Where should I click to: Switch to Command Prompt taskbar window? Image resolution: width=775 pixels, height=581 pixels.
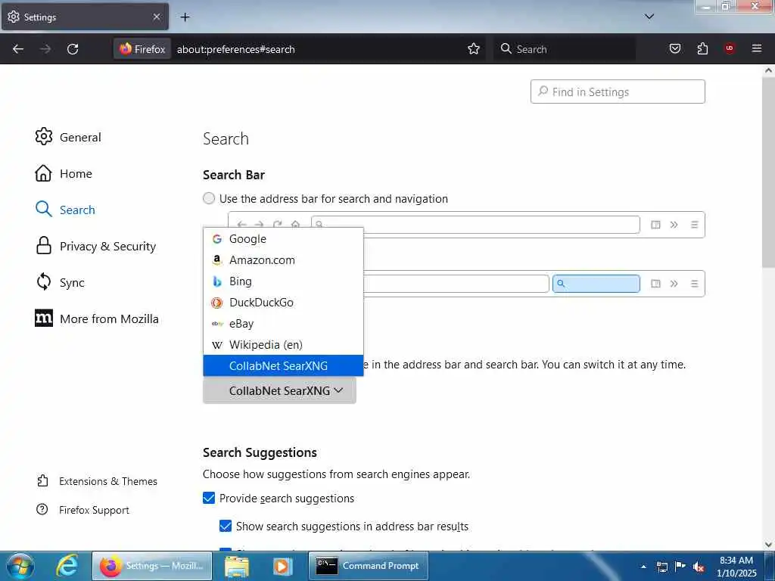[x=369, y=566]
